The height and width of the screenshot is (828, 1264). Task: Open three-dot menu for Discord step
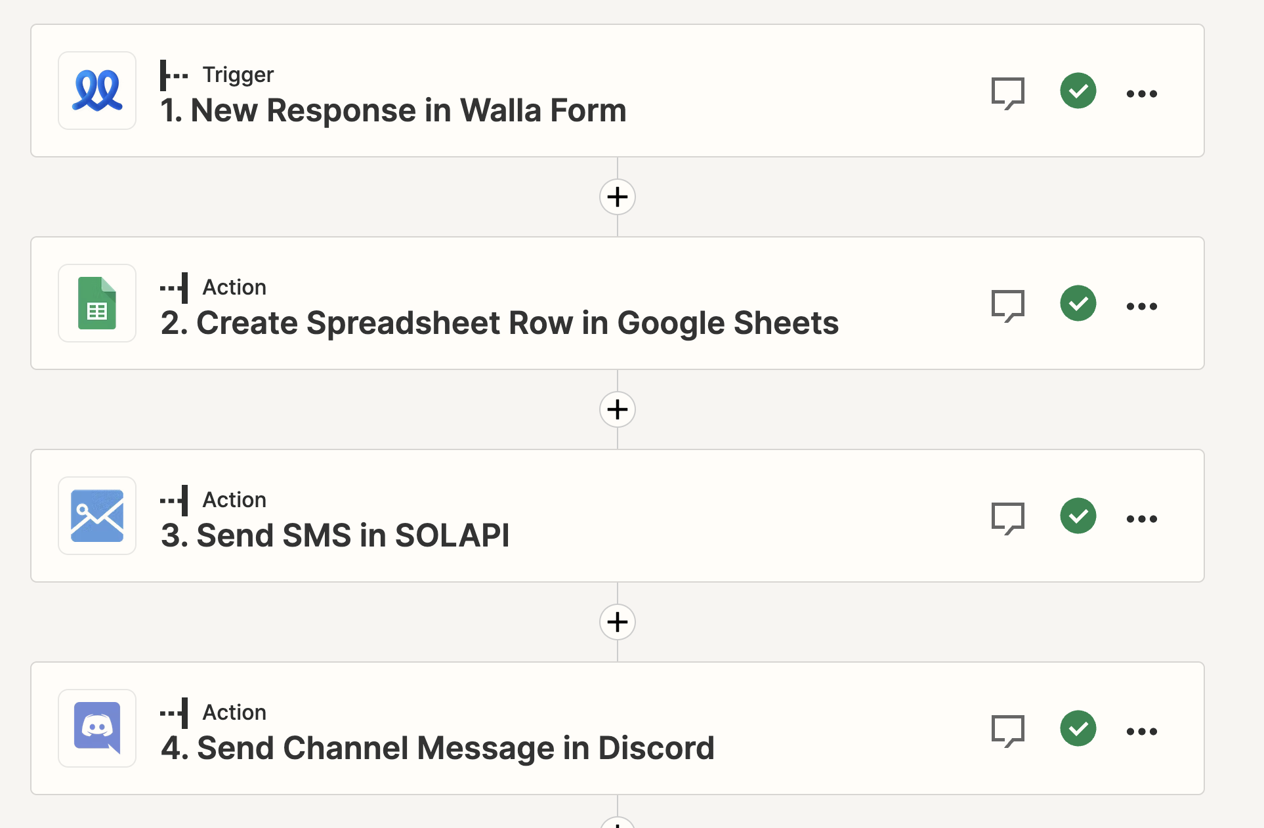tap(1142, 732)
